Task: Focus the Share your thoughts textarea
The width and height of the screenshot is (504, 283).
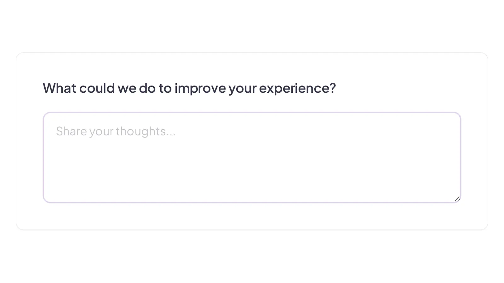Action: [252, 158]
